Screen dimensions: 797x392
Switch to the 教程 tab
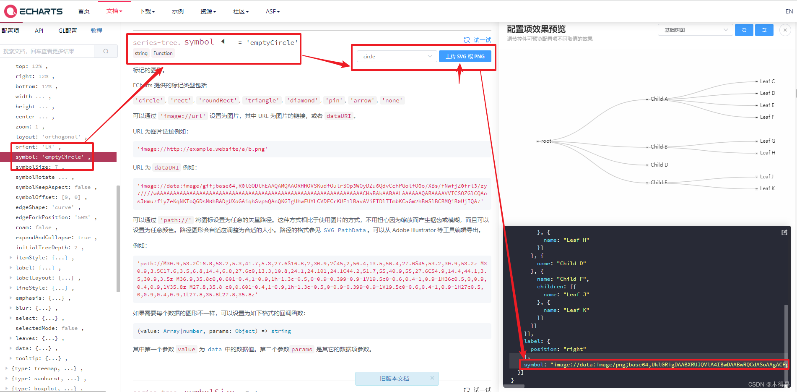click(96, 31)
